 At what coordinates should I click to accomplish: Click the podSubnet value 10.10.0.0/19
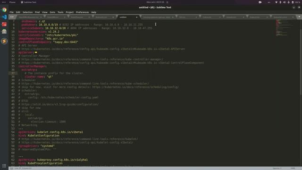click(x=48, y=25)
